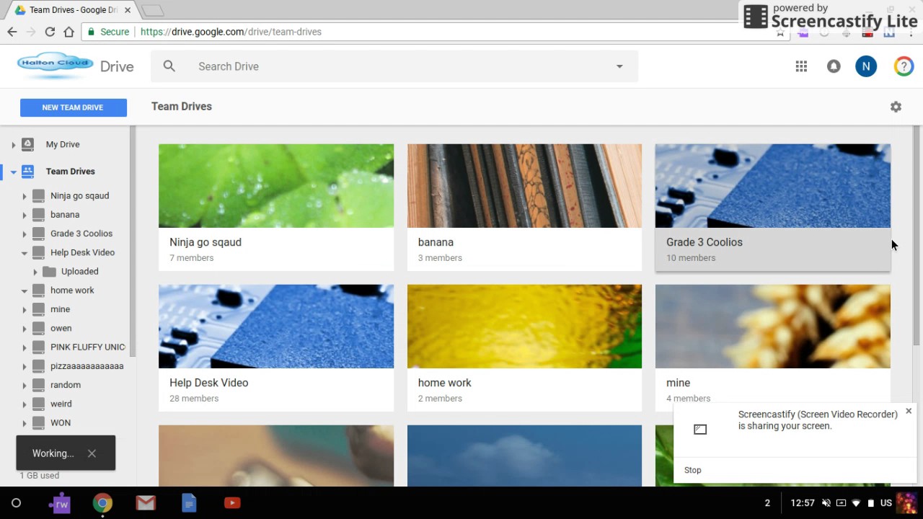The image size is (923, 519).
Task: Open the launcher circle on the shelf
Action: click(16, 503)
